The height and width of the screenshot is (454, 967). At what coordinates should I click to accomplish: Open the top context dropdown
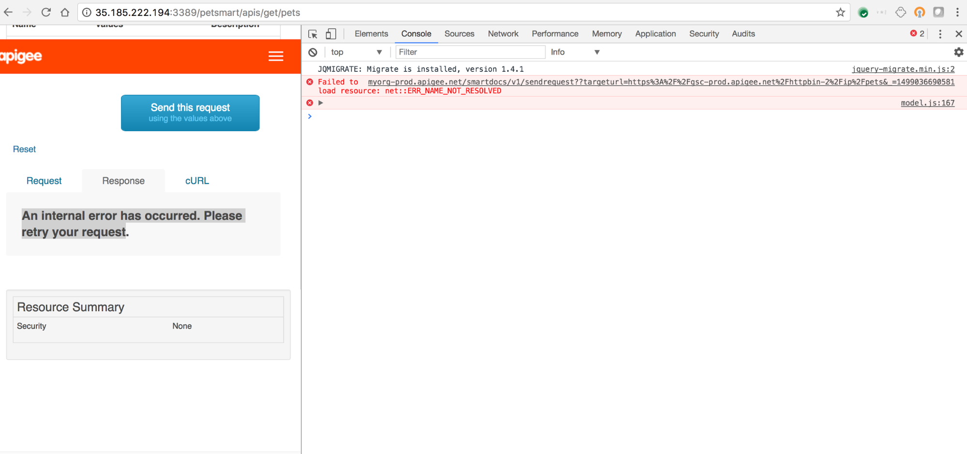tap(356, 52)
